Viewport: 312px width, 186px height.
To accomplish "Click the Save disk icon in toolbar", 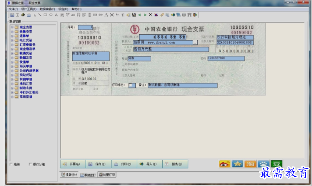I will 12,15.
